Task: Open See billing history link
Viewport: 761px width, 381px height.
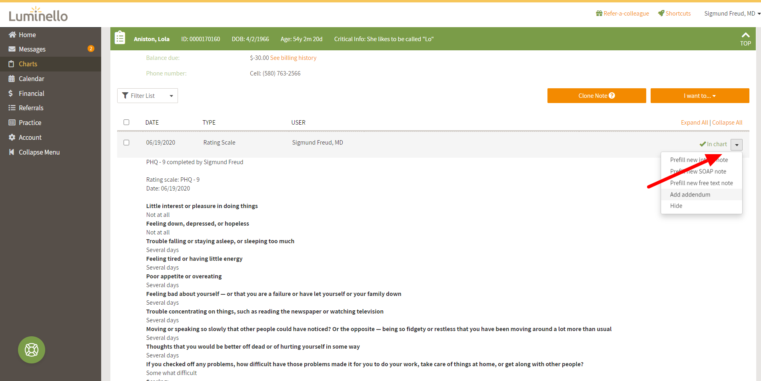Action: point(293,58)
